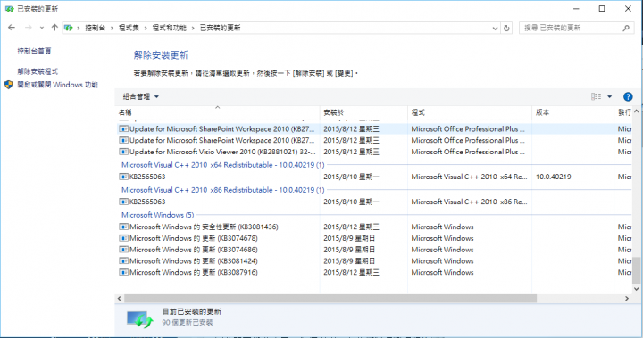This screenshot has height=338, width=643.
Task: Open the blue help question mark
Action: pyautogui.click(x=628, y=96)
